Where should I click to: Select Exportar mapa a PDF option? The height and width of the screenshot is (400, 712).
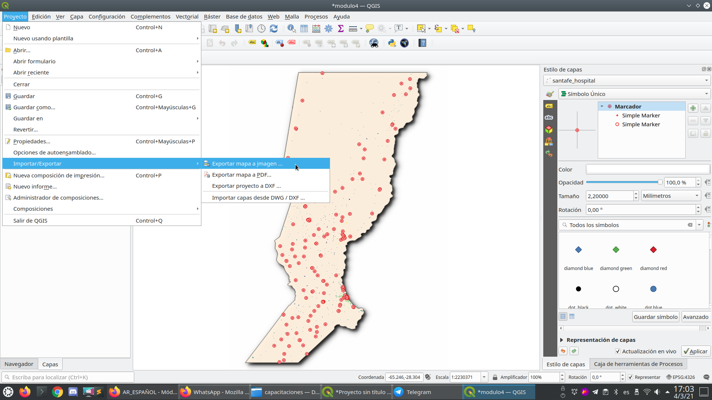coord(241,175)
